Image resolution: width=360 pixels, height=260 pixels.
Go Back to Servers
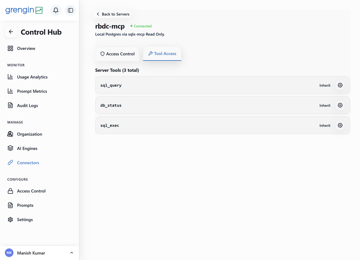coord(113,14)
